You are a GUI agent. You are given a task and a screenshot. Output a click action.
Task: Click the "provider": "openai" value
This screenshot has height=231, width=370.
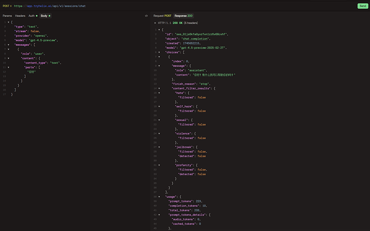41,35
